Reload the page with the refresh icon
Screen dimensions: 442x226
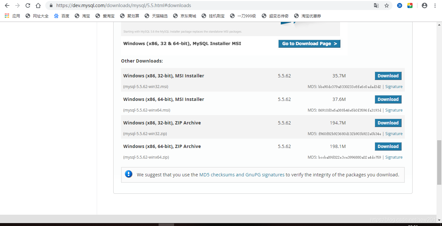pyautogui.click(x=28, y=5)
